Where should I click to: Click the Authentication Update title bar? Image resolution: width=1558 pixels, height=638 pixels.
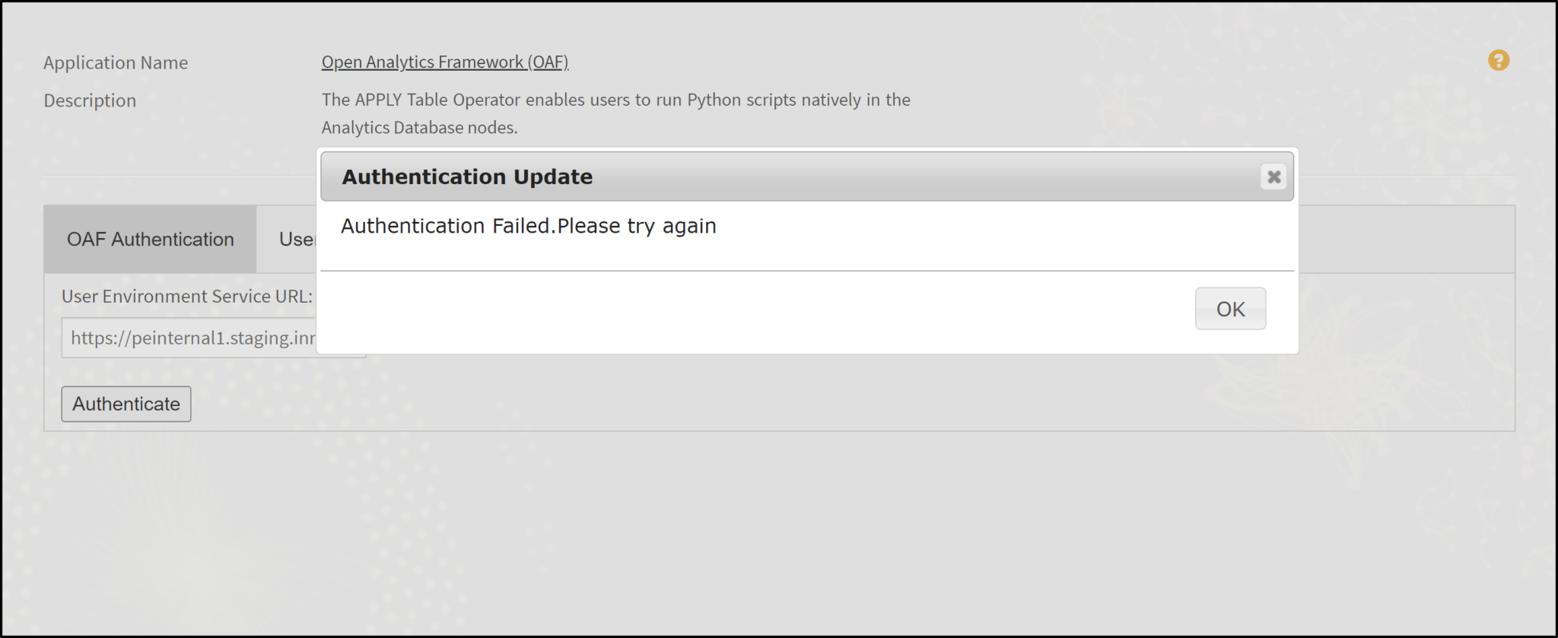pos(761,177)
